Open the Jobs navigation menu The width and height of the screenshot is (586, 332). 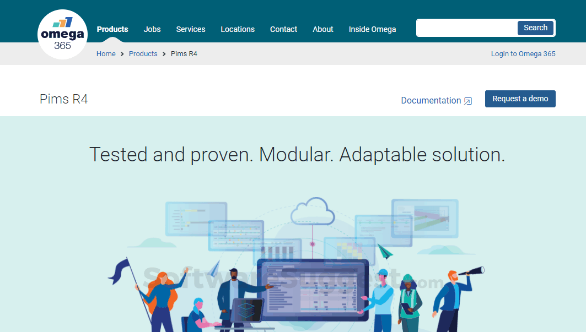[152, 29]
